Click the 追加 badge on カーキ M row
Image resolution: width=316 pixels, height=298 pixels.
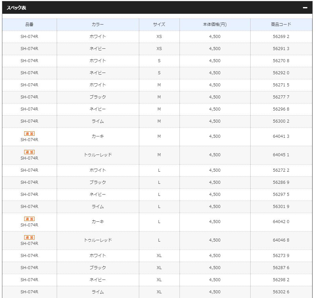29,134
